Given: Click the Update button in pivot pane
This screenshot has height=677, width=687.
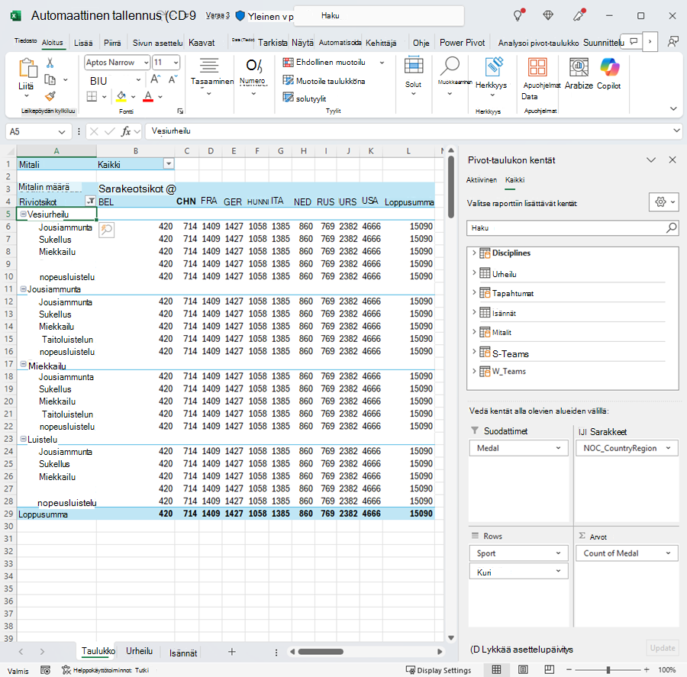Looking at the screenshot, I should point(662,648).
